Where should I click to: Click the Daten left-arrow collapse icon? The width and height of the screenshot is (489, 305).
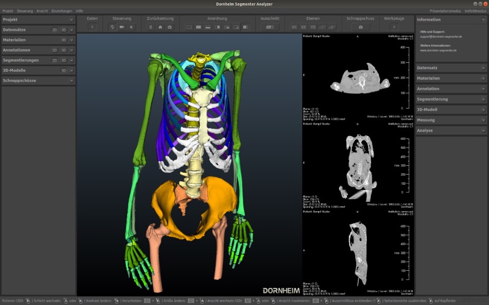(x=92, y=27)
